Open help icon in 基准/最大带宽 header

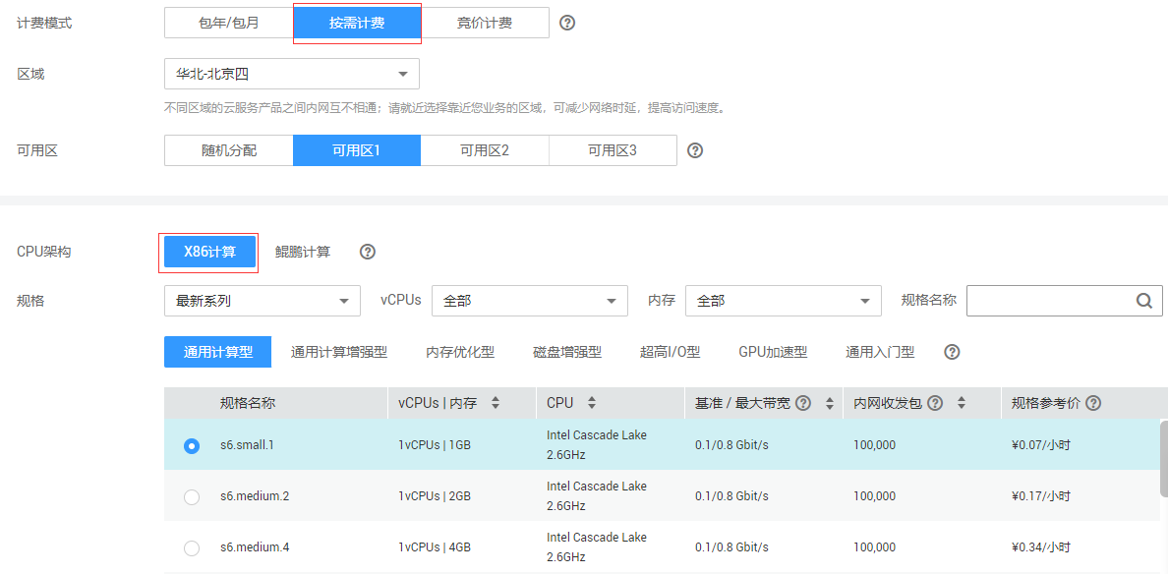803,403
